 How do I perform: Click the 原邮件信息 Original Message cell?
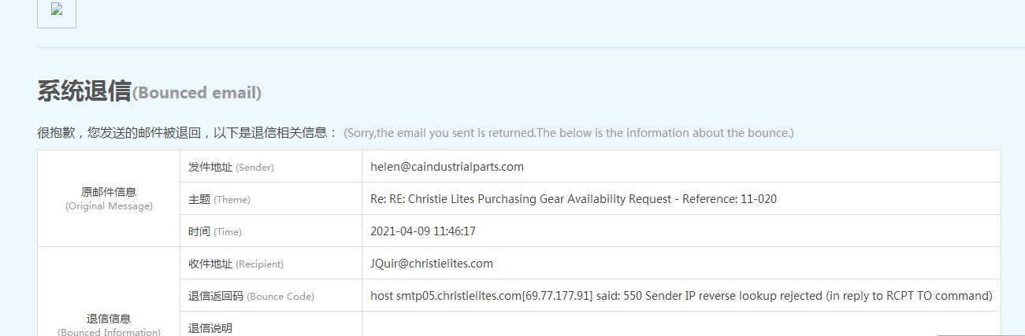point(109,198)
